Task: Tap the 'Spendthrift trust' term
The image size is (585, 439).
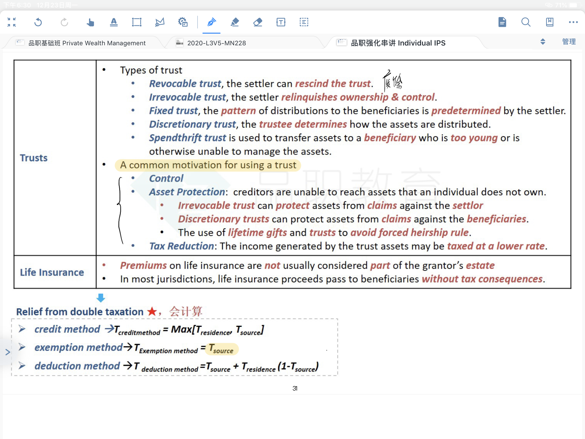Action: pyautogui.click(x=188, y=138)
